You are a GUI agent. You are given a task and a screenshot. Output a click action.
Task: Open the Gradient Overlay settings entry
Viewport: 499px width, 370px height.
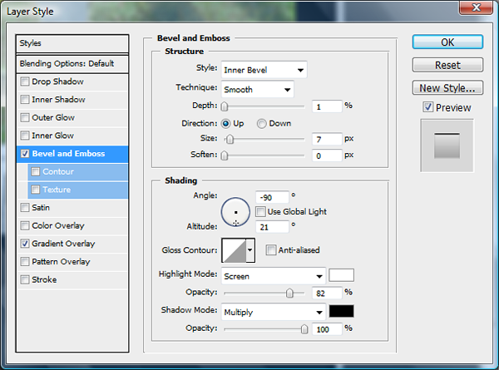point(63,244)
